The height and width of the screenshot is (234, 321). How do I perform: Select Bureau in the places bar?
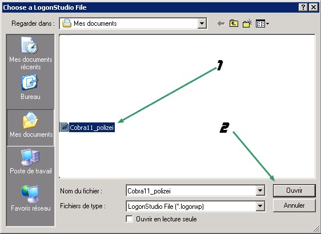[30, 88]
